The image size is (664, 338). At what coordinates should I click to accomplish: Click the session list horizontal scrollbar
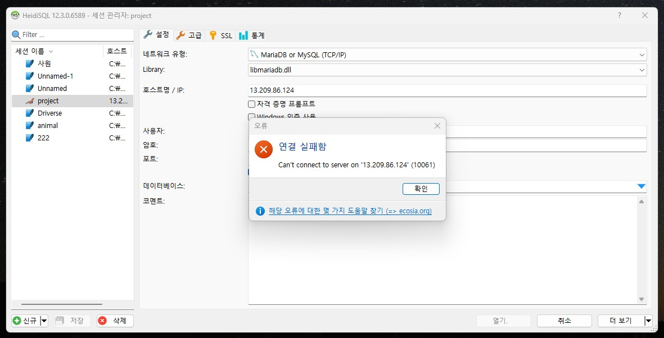click(62, 304)
